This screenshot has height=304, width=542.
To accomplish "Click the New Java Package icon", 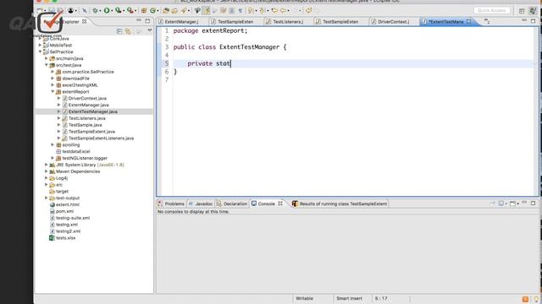I will tap(144, 10).
